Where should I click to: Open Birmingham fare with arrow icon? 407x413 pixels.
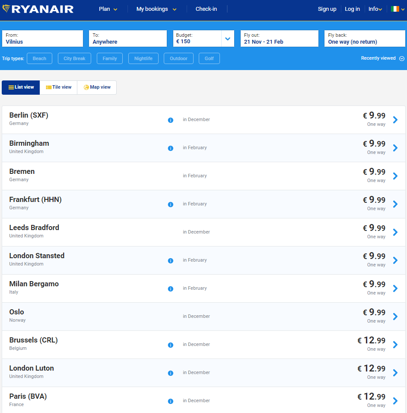[x=395, y=148]
